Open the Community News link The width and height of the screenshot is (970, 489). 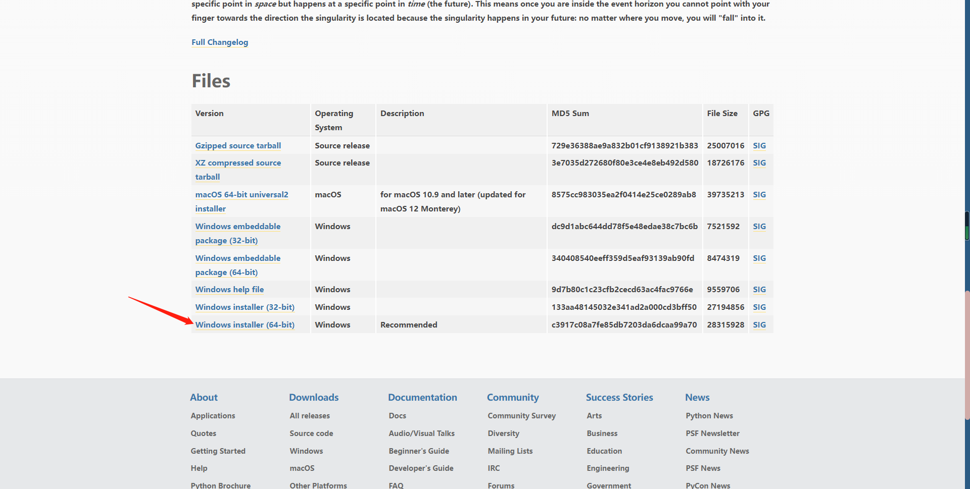tap(717, 451)
